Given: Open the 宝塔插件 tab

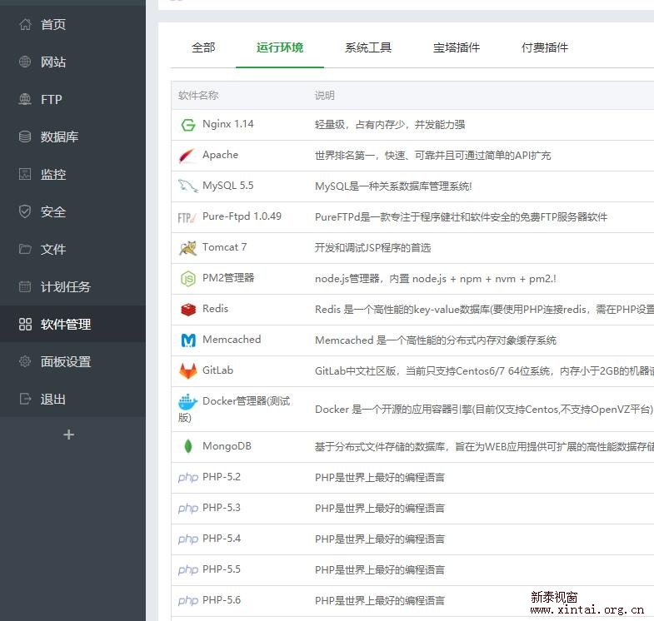Looking at the screenshot, I should [457, 47].
